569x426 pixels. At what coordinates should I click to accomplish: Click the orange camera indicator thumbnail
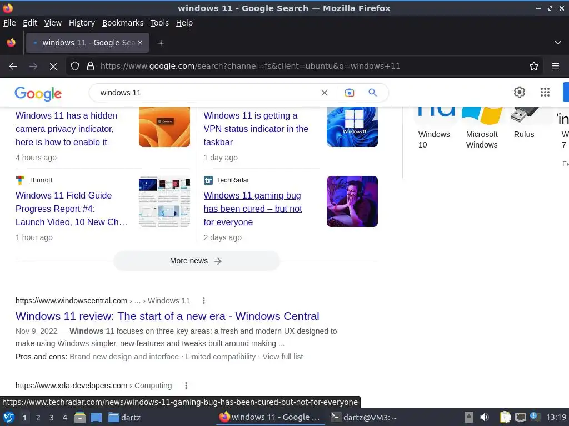164,127
